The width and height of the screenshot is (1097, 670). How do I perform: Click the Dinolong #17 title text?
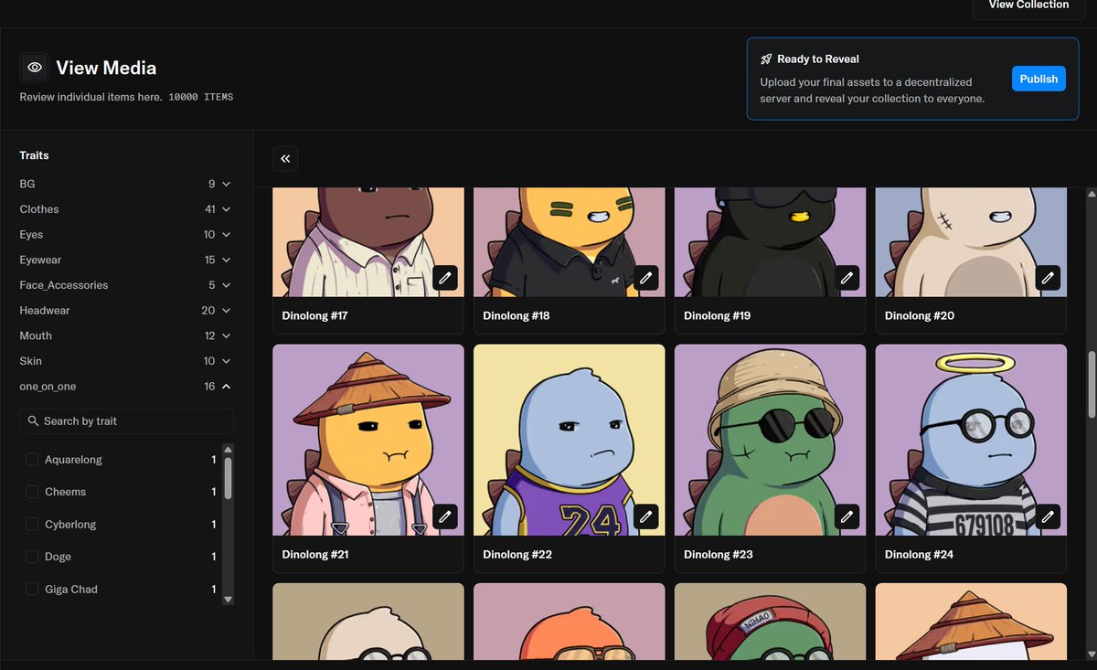coord(314,315)
